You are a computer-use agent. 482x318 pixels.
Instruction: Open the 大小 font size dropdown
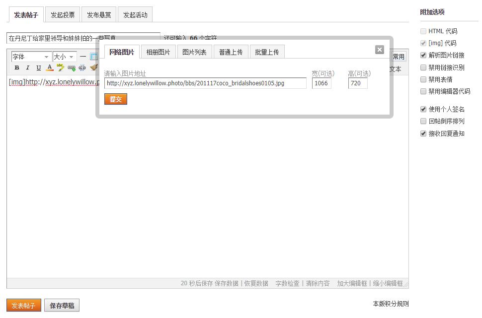click(65, 57)
